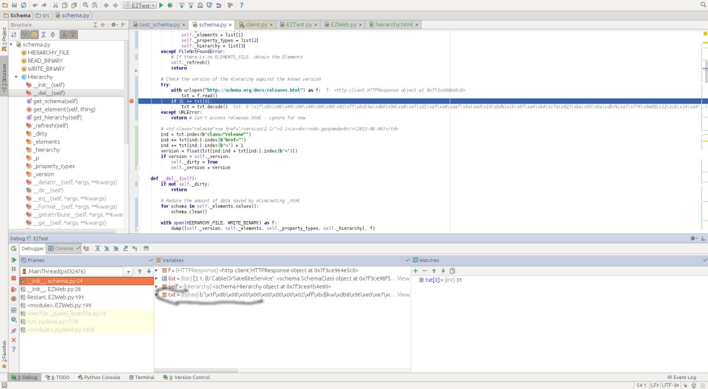Select previous frame with up arrow
The height and width of the screenshot is (389, 708).
coord(139,271)
